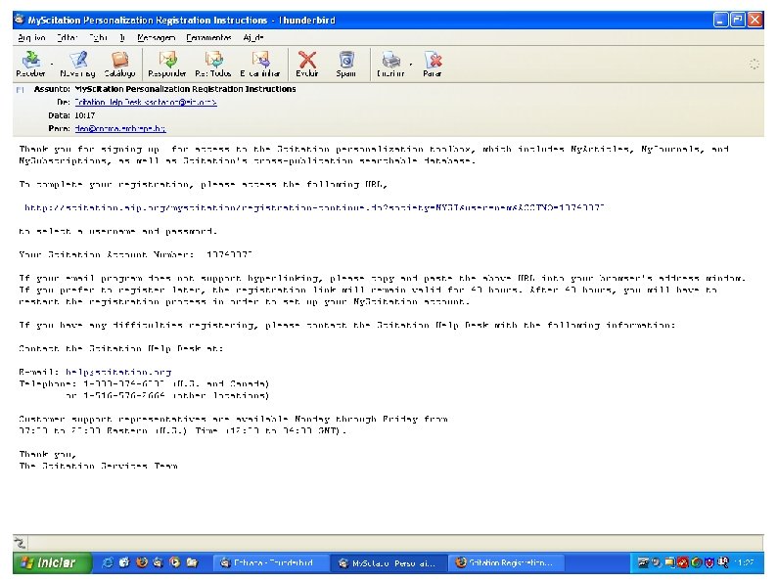The height and width of the screenshot is (582, 777).
Task: Open the Ir menu
Action: click(122, 37)
